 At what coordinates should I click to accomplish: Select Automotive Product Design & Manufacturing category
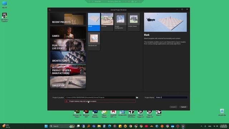(68, 70)
